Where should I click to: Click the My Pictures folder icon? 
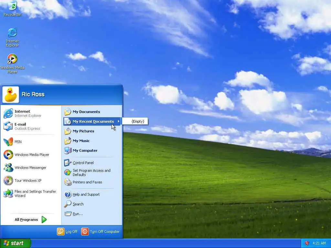(68, 131)
